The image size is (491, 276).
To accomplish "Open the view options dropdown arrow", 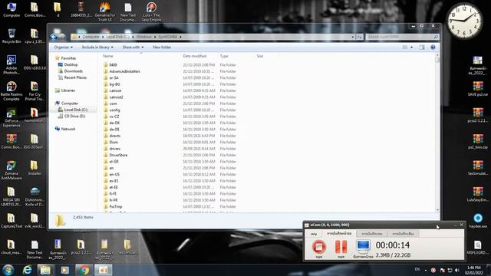I will [x=411, y=48].
